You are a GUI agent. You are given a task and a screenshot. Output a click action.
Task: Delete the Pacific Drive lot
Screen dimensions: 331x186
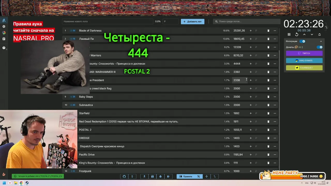tap(268, 154)
